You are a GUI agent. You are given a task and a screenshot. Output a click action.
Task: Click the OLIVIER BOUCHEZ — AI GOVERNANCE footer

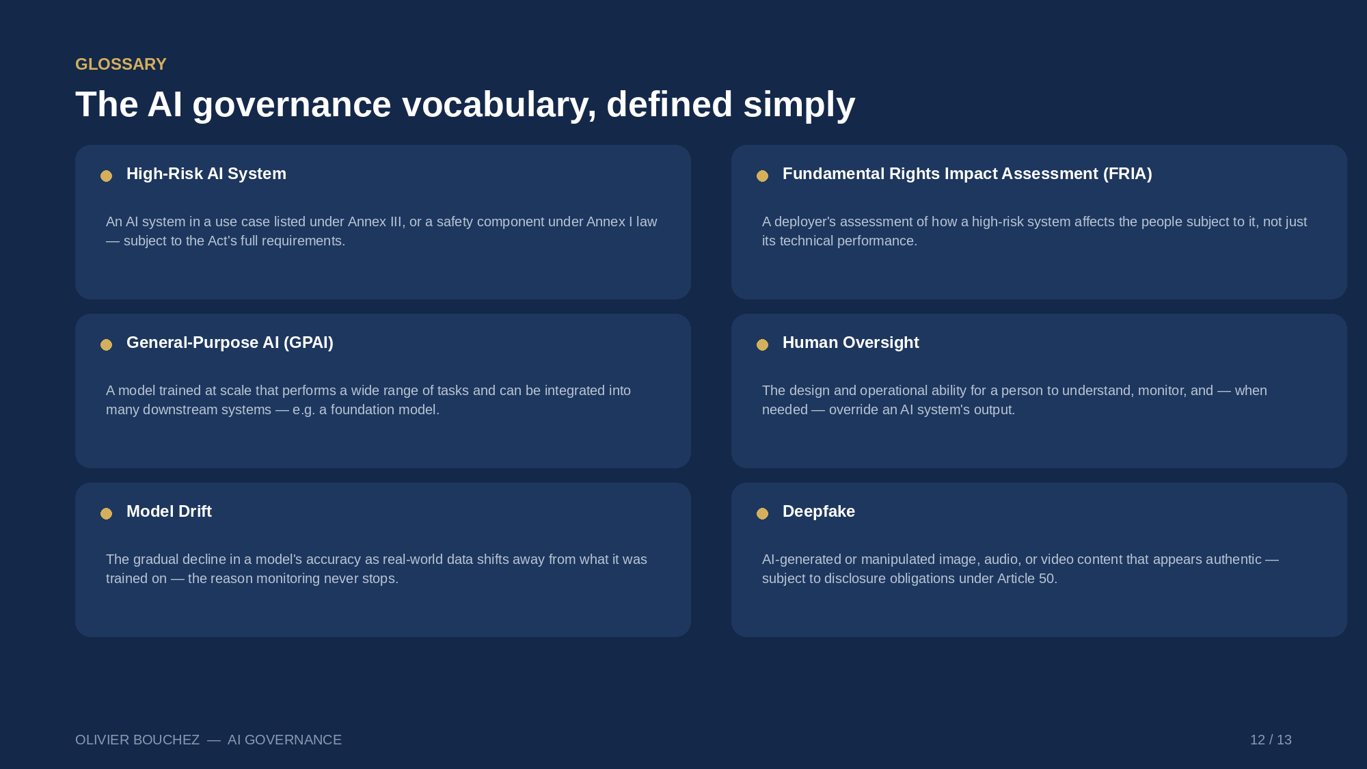pos(208,740)
